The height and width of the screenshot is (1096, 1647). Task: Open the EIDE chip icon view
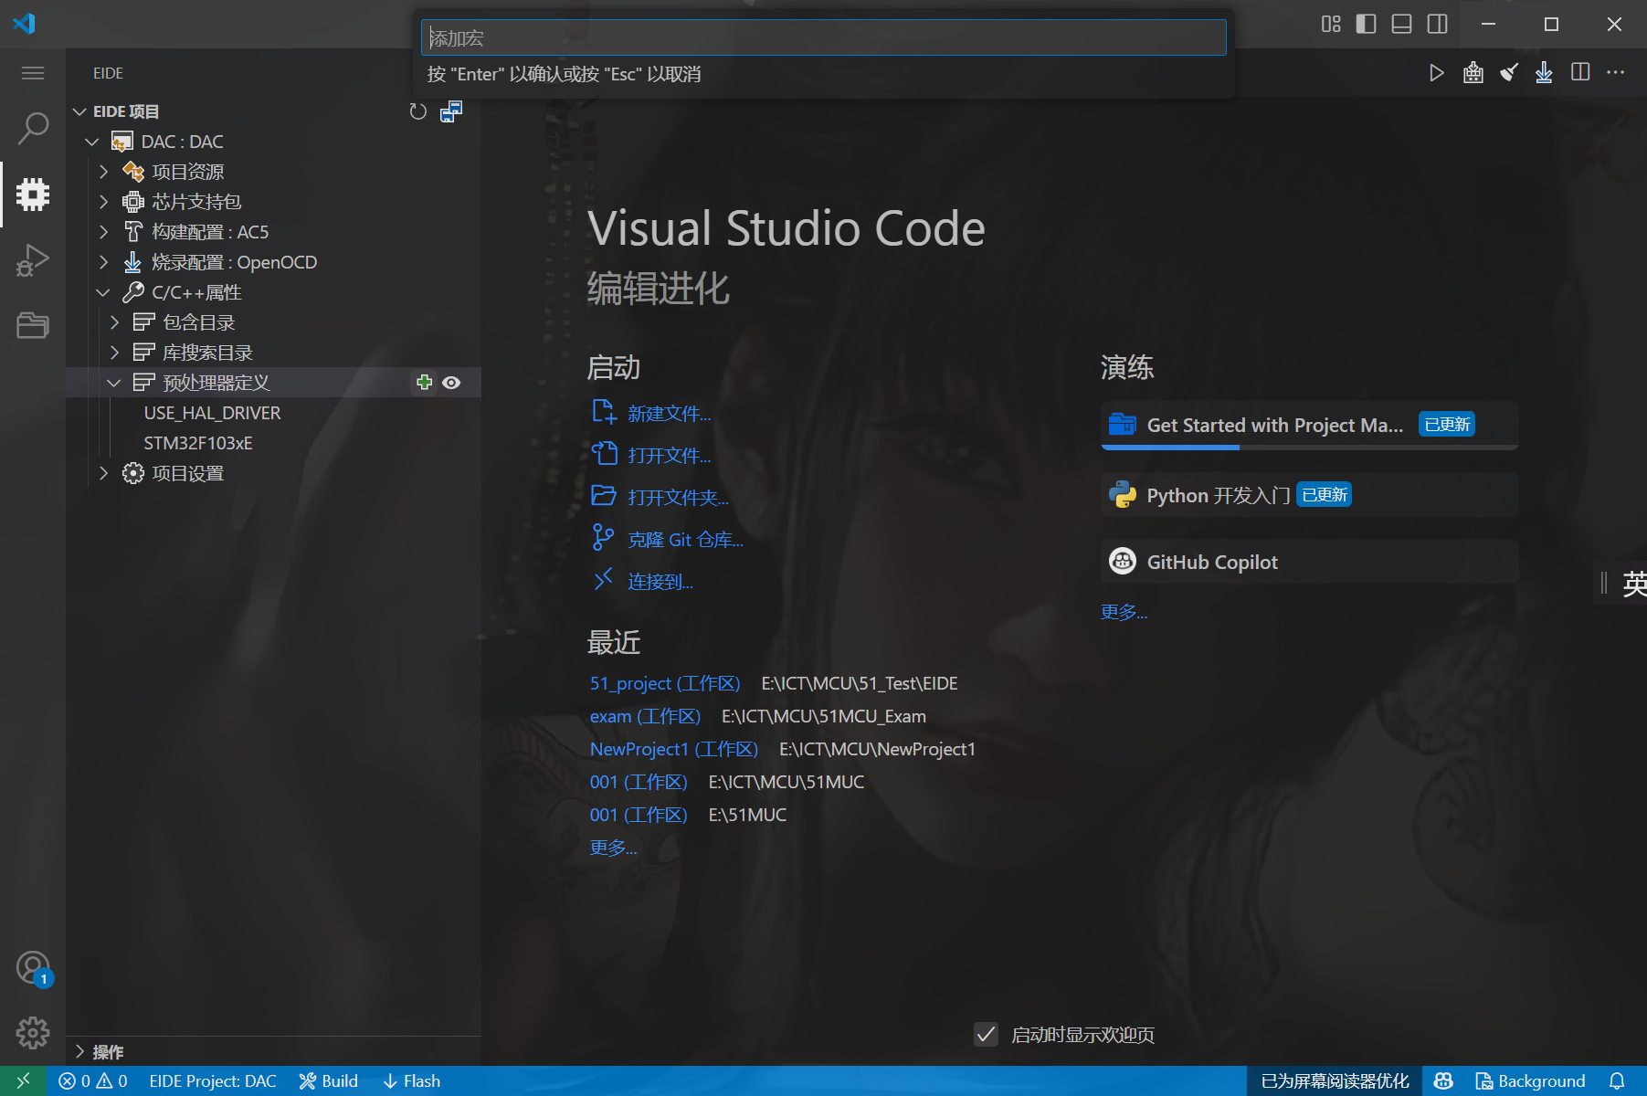(33, 194)
